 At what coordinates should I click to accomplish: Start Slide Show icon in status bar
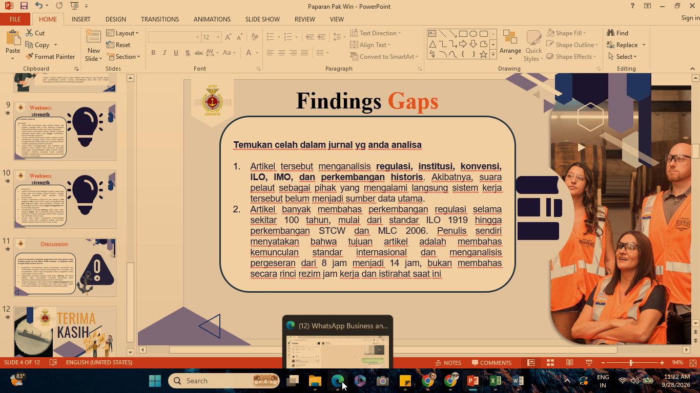click(589, 363)
